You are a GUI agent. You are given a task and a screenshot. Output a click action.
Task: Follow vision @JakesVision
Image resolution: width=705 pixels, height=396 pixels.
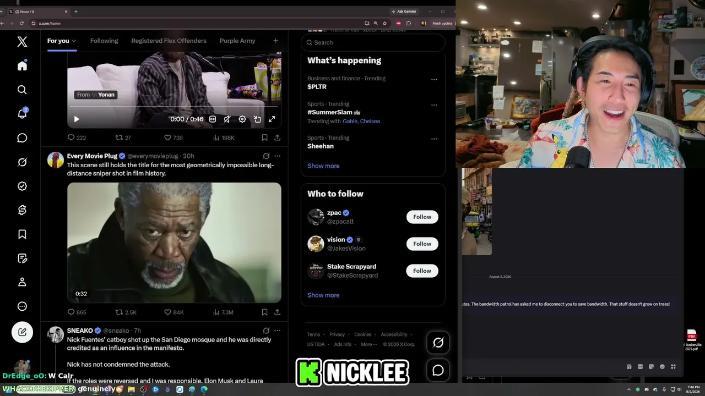tap(422, 244)
